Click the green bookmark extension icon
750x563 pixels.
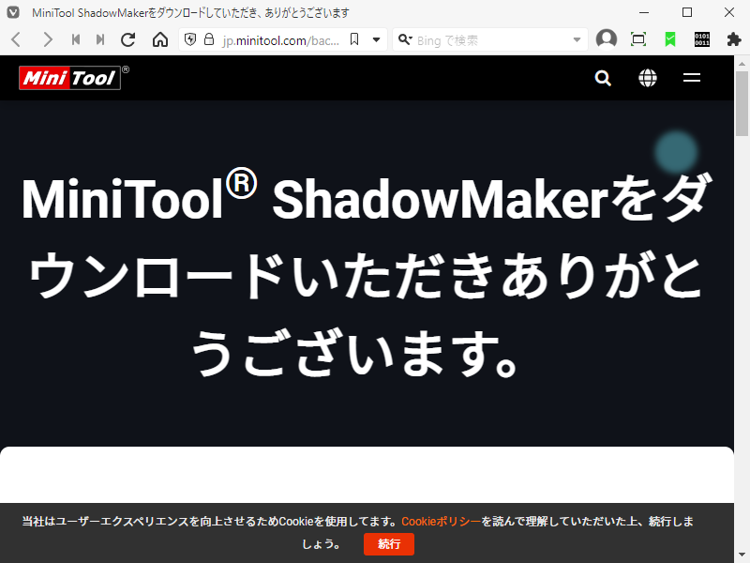(670, 39)
